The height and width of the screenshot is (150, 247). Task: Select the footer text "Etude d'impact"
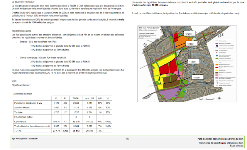point(237,146)
